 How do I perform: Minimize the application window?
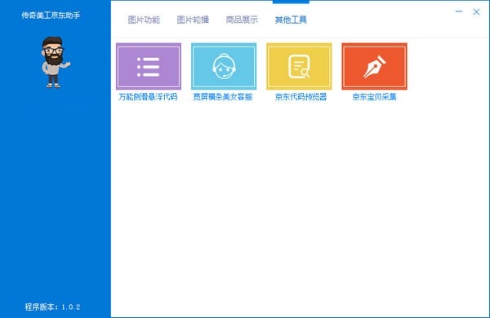pos(459,11)
